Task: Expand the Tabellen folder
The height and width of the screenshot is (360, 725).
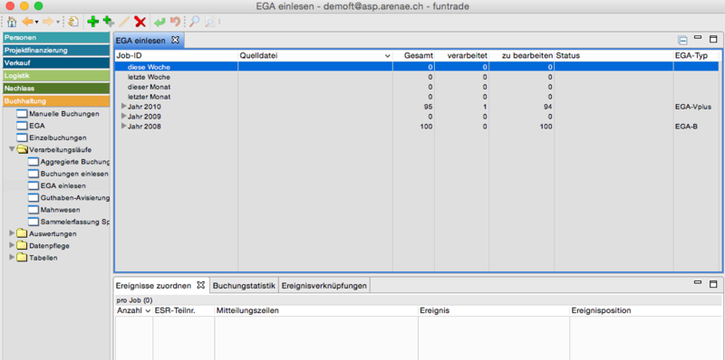Action: 12,258
